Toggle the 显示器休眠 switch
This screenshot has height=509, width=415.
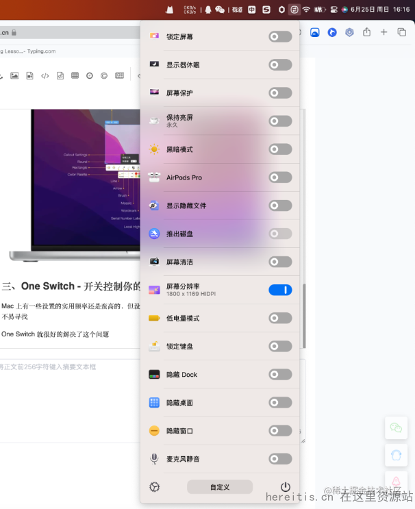tap(280, 65)
